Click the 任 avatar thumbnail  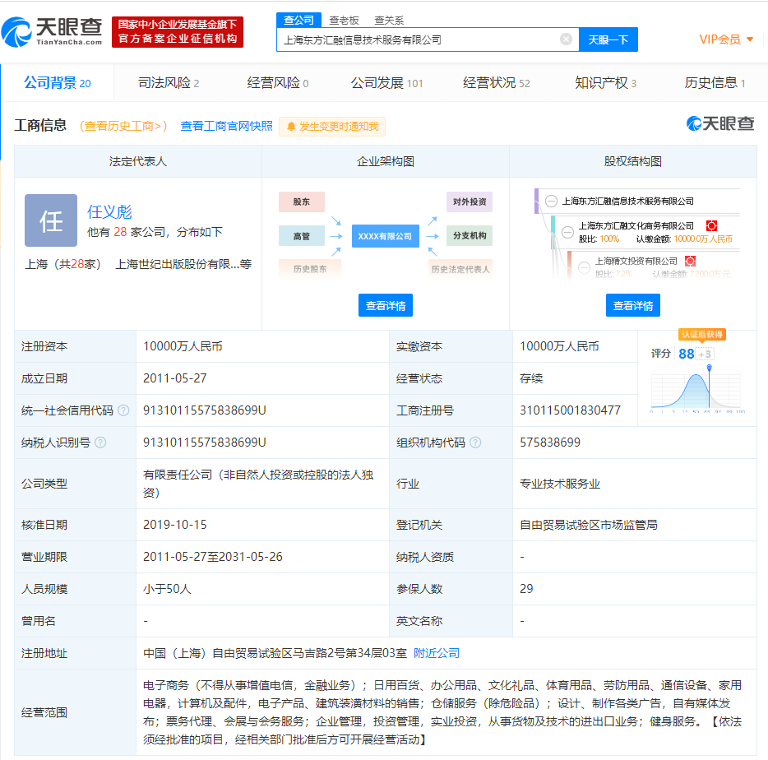[51, 220]
